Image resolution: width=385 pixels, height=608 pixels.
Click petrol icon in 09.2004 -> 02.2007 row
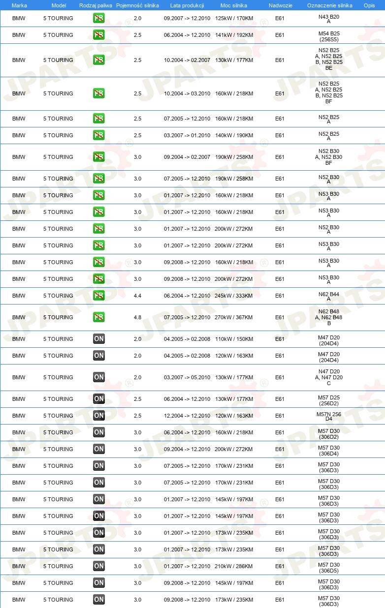tap(99, 157)
